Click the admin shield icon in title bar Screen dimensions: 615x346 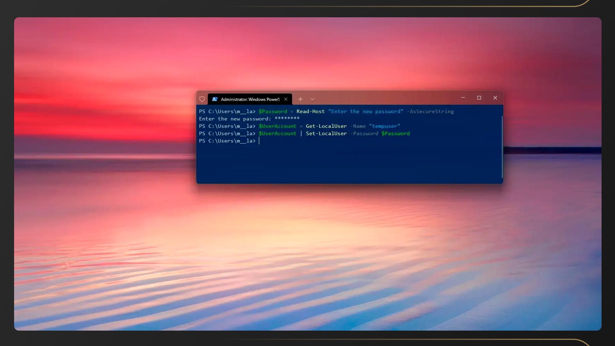(x=202, y=99)
